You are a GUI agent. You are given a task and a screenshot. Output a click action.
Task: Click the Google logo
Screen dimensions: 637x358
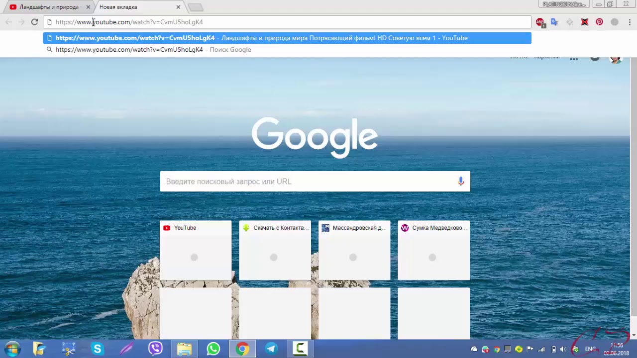(315, 137)
